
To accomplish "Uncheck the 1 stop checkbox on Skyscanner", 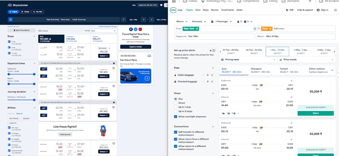I will coord(9,47).
